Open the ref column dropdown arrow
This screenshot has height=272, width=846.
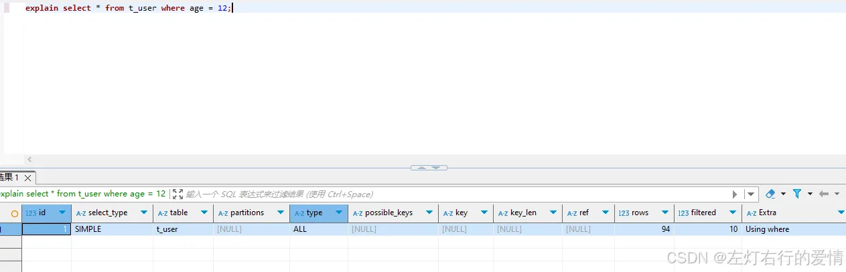pos(606,213)
